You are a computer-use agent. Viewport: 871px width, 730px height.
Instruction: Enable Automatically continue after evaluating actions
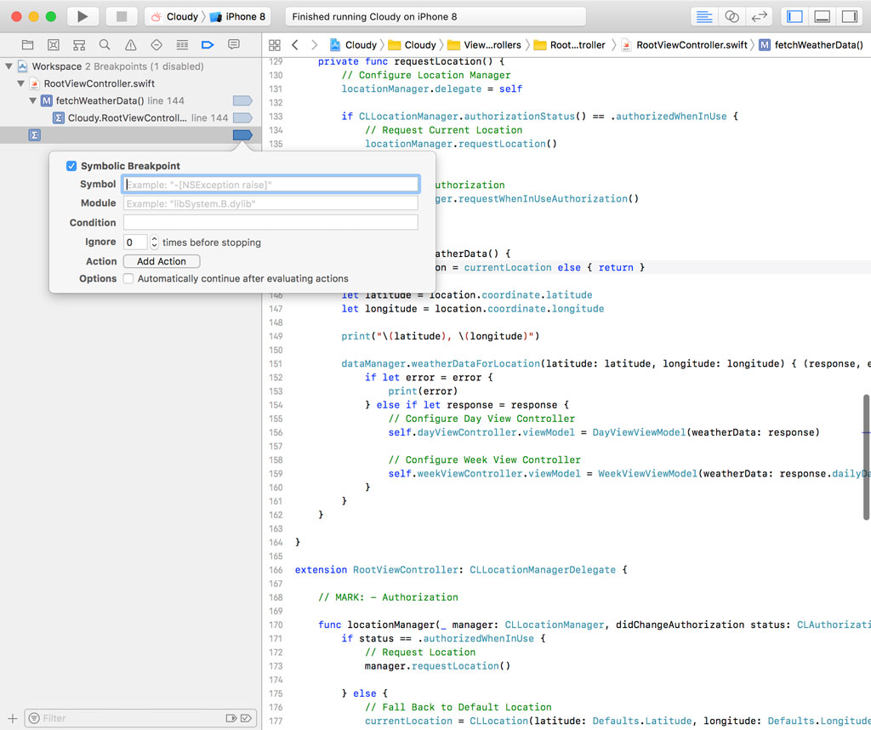[128, 278]
